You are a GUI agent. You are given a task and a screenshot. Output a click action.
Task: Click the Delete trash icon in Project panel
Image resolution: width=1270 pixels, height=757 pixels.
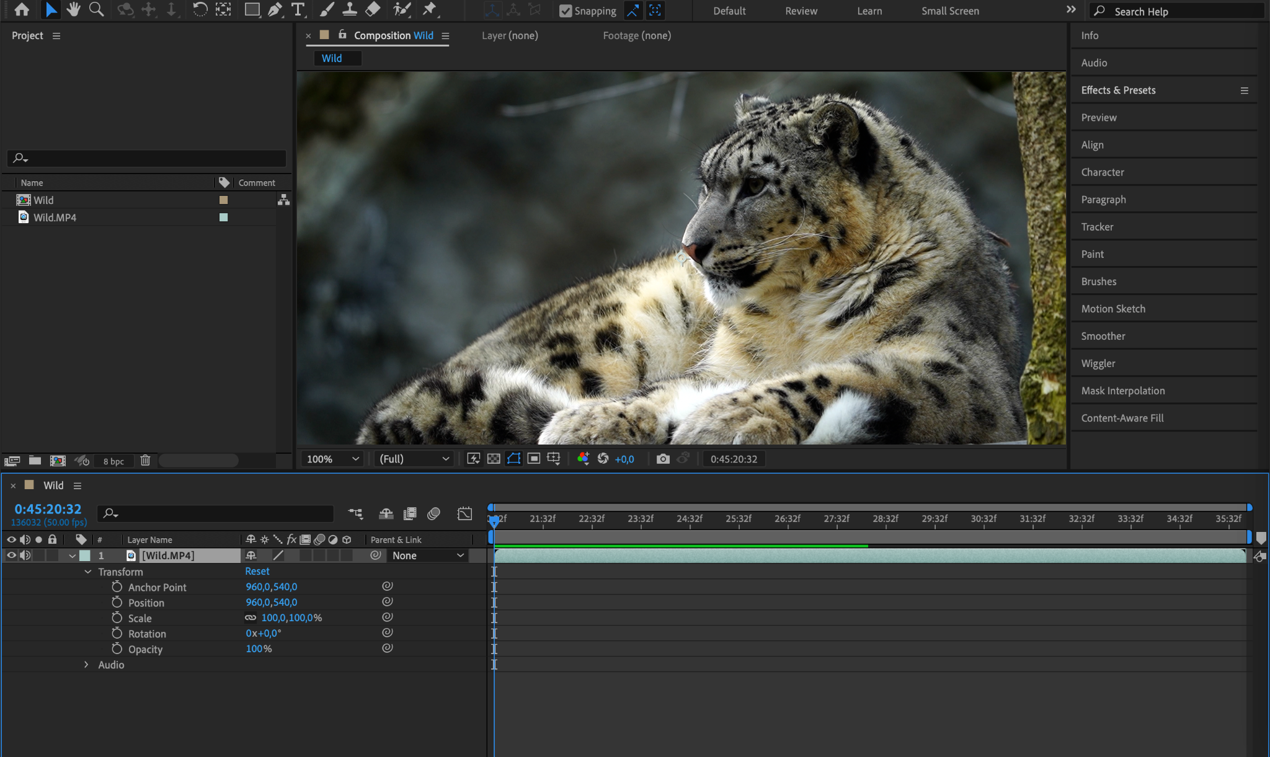click(145, 461)
